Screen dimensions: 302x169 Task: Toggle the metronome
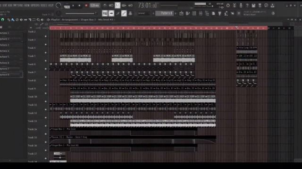point(105,5)
